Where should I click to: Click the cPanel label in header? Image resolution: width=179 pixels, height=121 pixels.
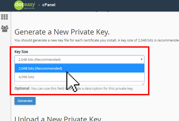pos(49,5)
